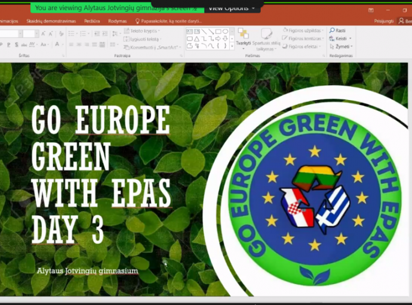Viewport: 412px width, 305px height.
Task: Pick the curve shape
Action: 211,46
